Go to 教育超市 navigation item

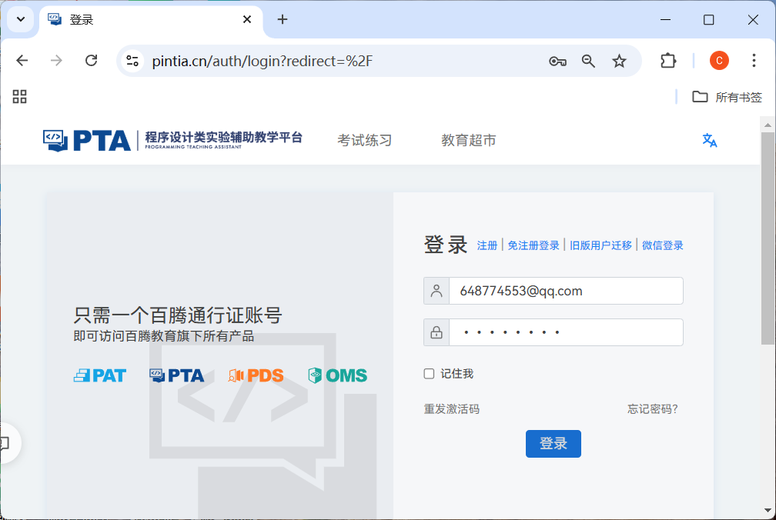(469, 140)
